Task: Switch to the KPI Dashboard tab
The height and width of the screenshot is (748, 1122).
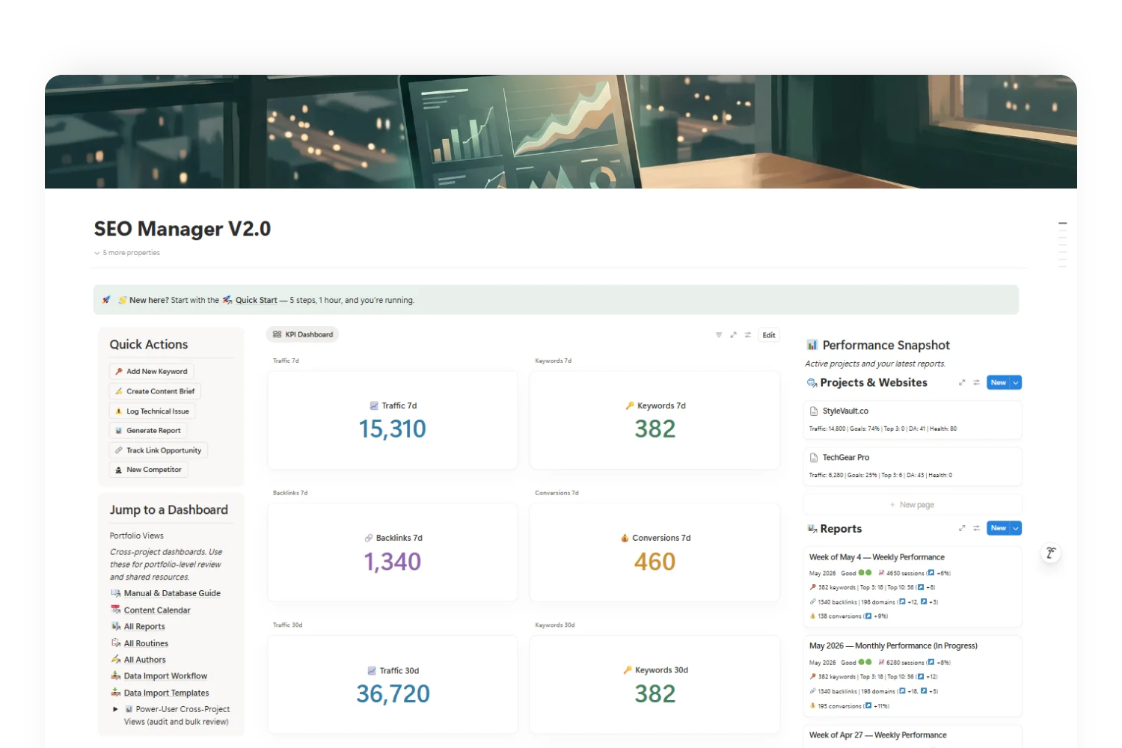Action: pos(303,334)
